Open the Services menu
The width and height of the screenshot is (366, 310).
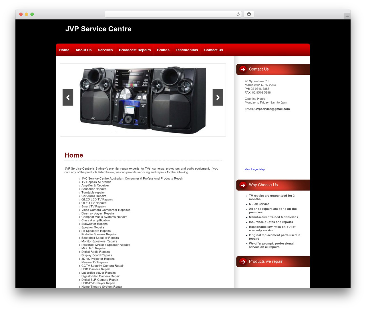click(105, 50)
